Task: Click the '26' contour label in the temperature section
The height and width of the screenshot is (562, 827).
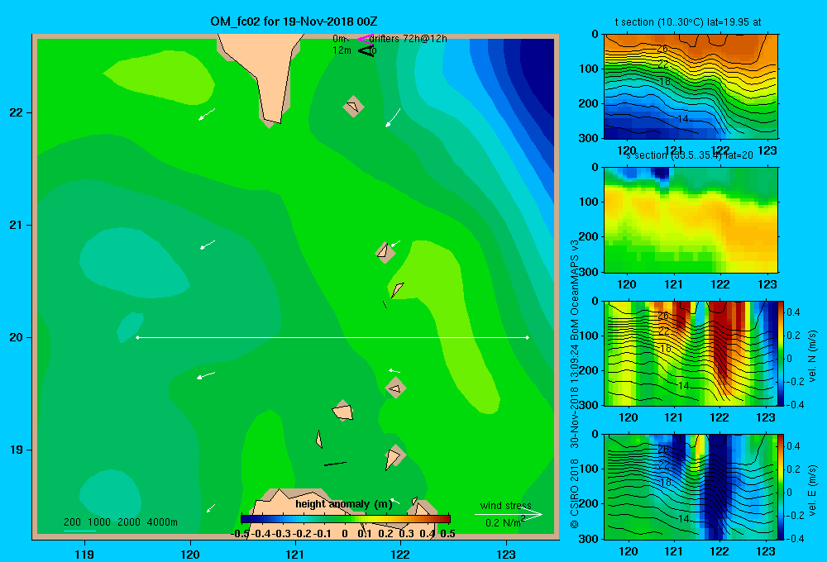Action: coord(662,49)
